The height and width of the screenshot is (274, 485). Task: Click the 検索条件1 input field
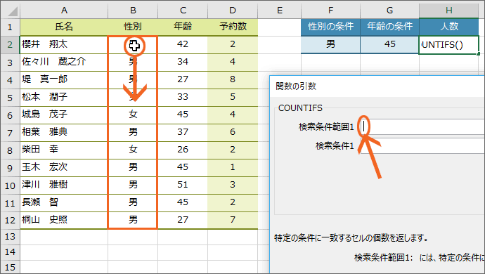[x=422, y=145]
